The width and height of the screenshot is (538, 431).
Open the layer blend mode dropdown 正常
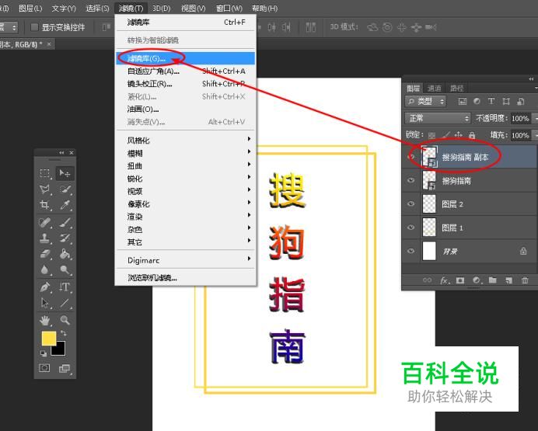(438, 119)
